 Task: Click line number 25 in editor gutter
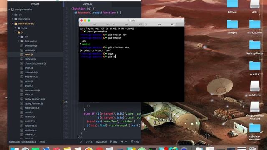66,102
